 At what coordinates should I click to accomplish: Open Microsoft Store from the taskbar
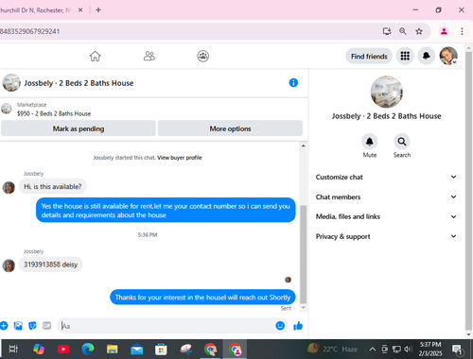coord(161,350)
